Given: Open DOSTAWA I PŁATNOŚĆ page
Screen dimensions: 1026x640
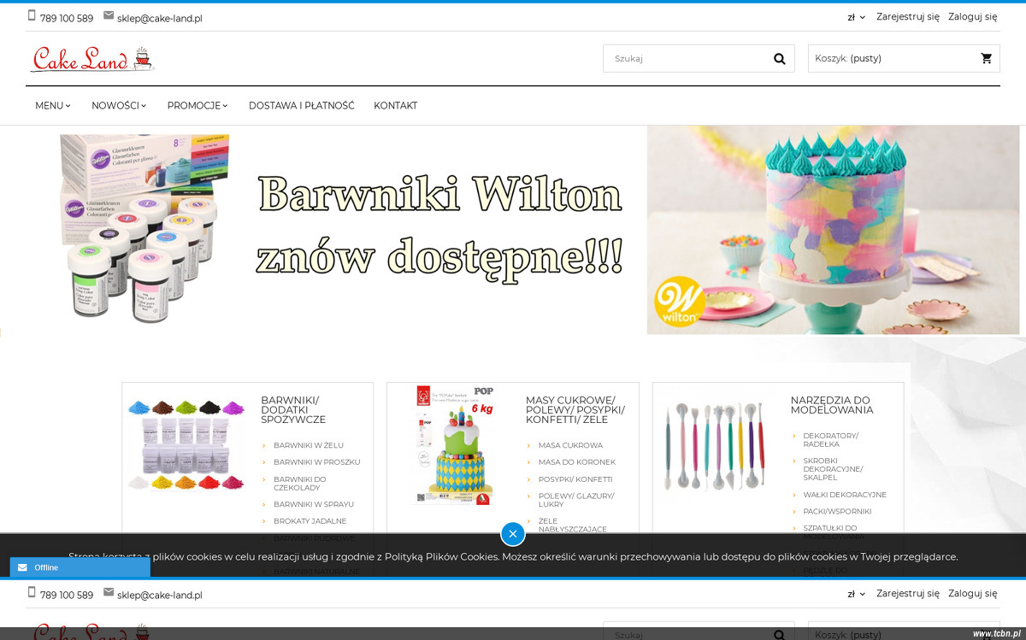Looking at the screenshot, I should (x=301, y=106).
